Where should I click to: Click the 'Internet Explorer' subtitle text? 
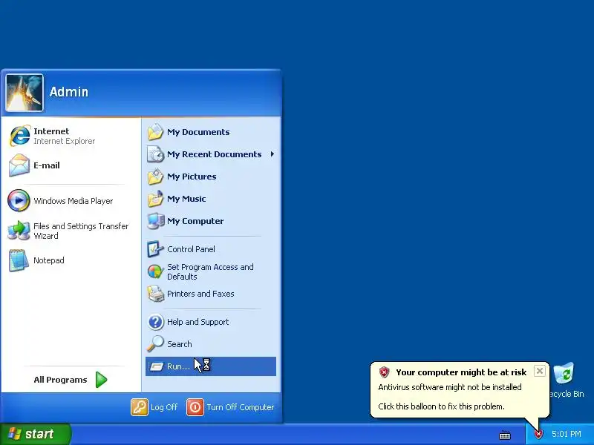65,141
